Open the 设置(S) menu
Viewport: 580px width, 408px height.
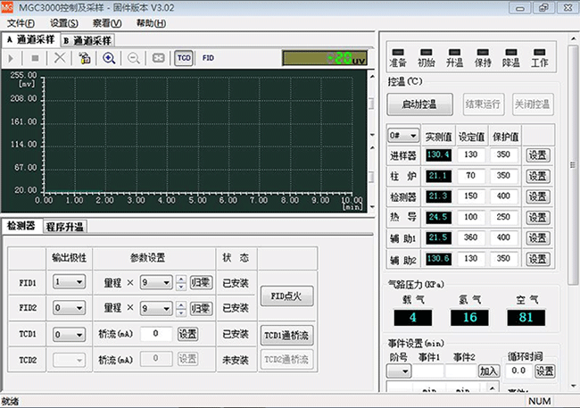(x=63, y=22)
